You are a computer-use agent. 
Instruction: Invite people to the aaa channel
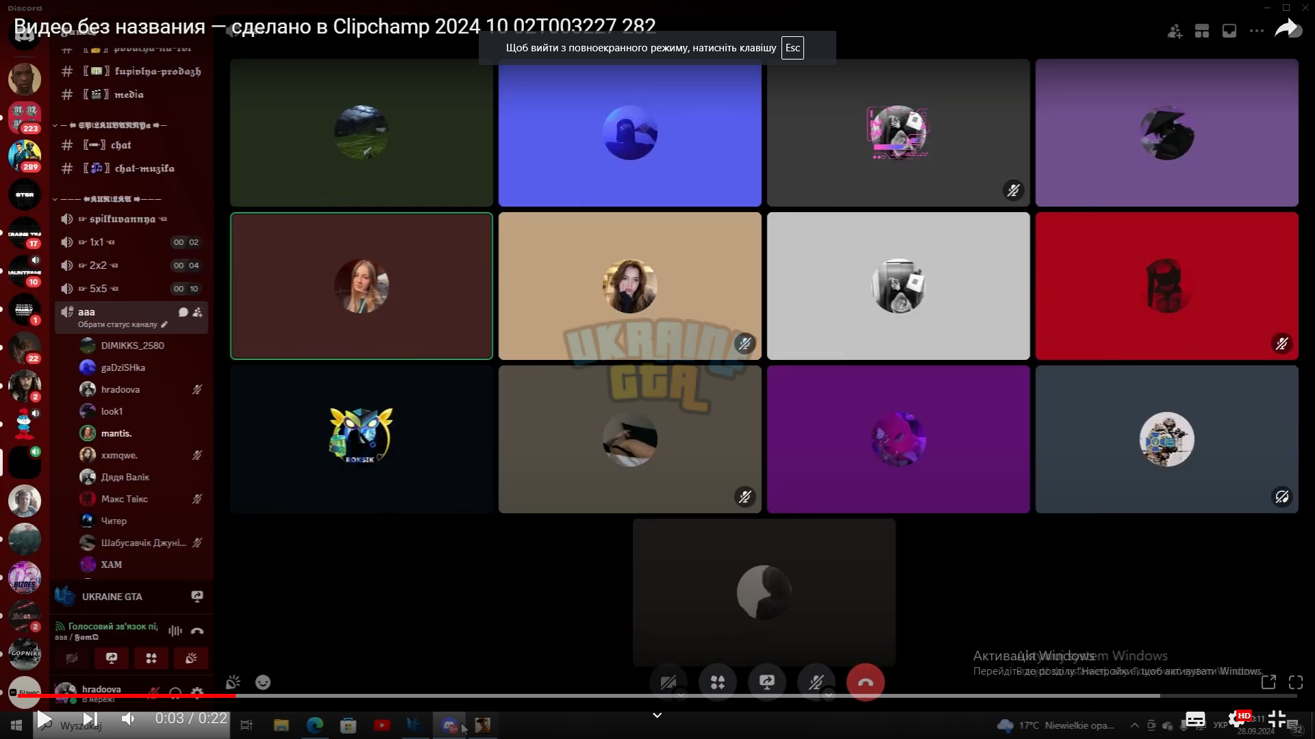click(x=197, y=312)
